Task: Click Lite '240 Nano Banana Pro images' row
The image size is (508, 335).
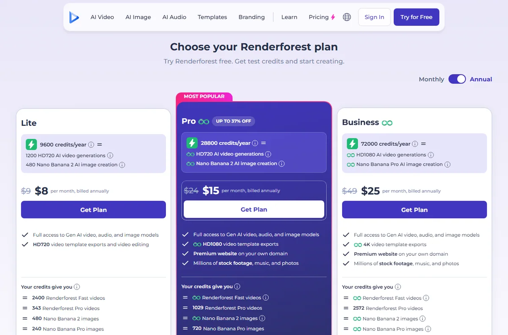Action: point(68,329)
